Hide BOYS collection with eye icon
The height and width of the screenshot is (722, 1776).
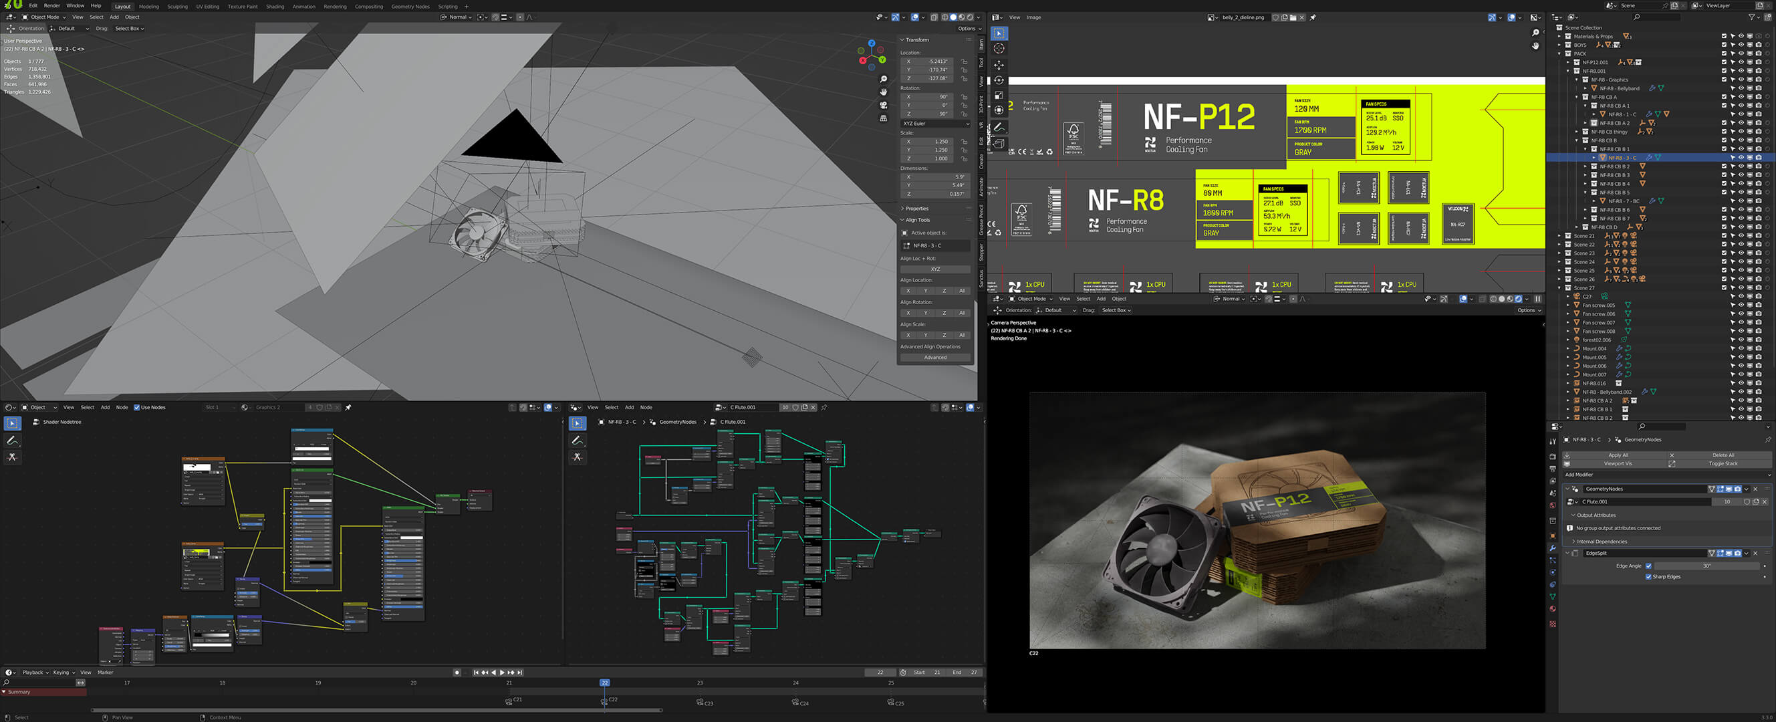point(1741,45)
